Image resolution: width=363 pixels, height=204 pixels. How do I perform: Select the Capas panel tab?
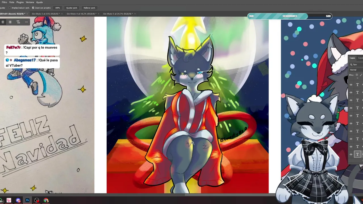point(352,58)
